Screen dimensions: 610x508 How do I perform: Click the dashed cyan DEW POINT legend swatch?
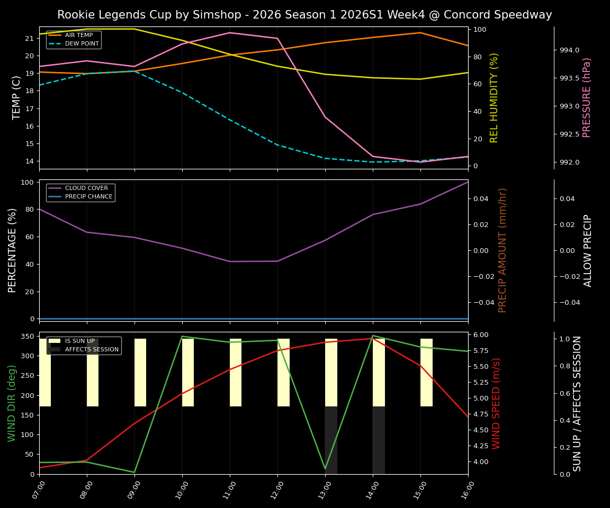coord(55,43)
